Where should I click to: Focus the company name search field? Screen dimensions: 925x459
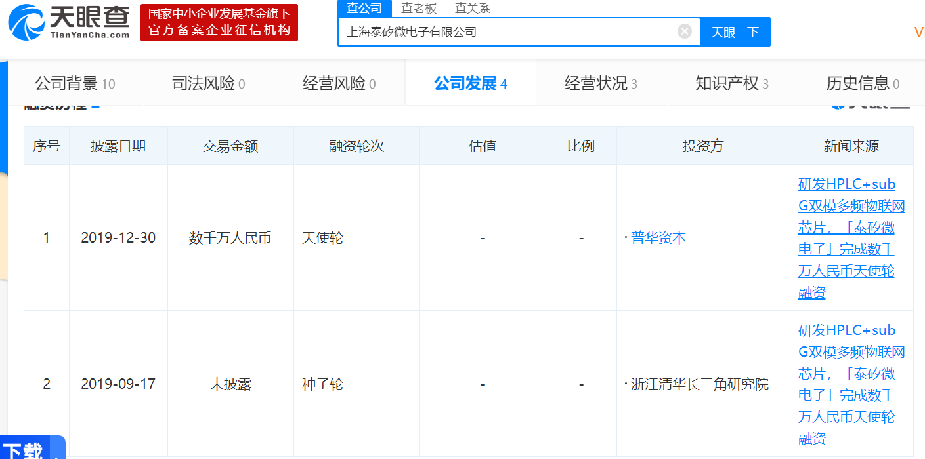[x=519, y=31]
